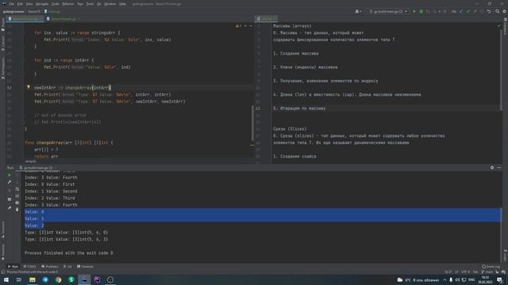Open the Git tool window tab
Screen dimensions: 508x285
click(x=67, y=267)
